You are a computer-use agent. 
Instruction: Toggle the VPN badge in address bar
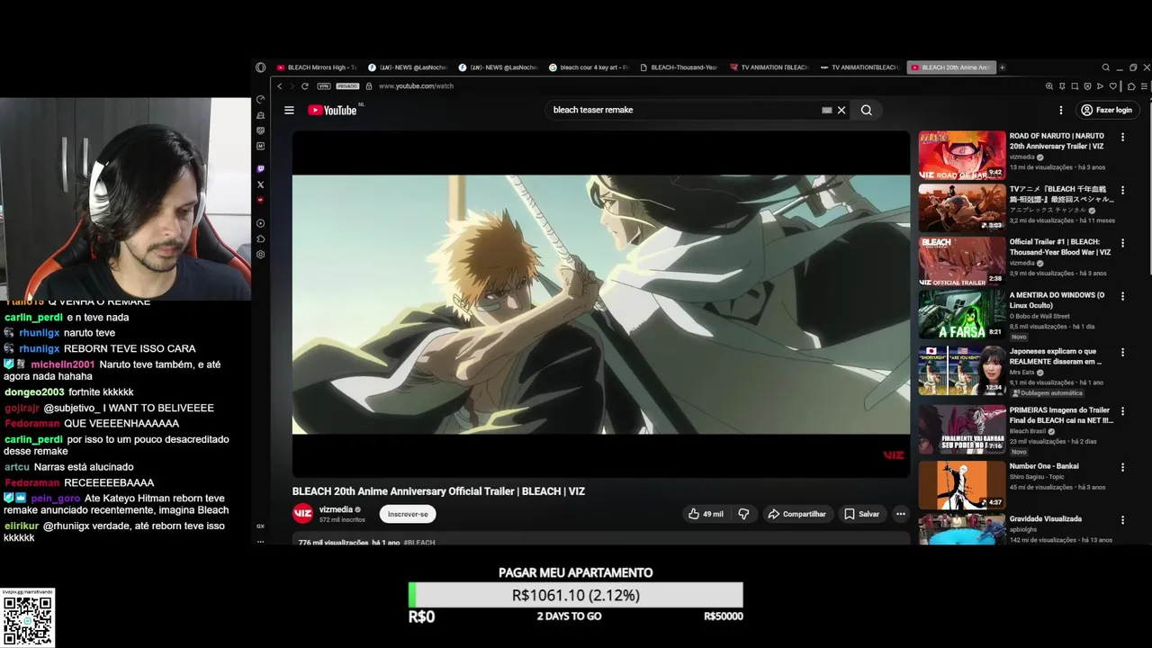323,86
